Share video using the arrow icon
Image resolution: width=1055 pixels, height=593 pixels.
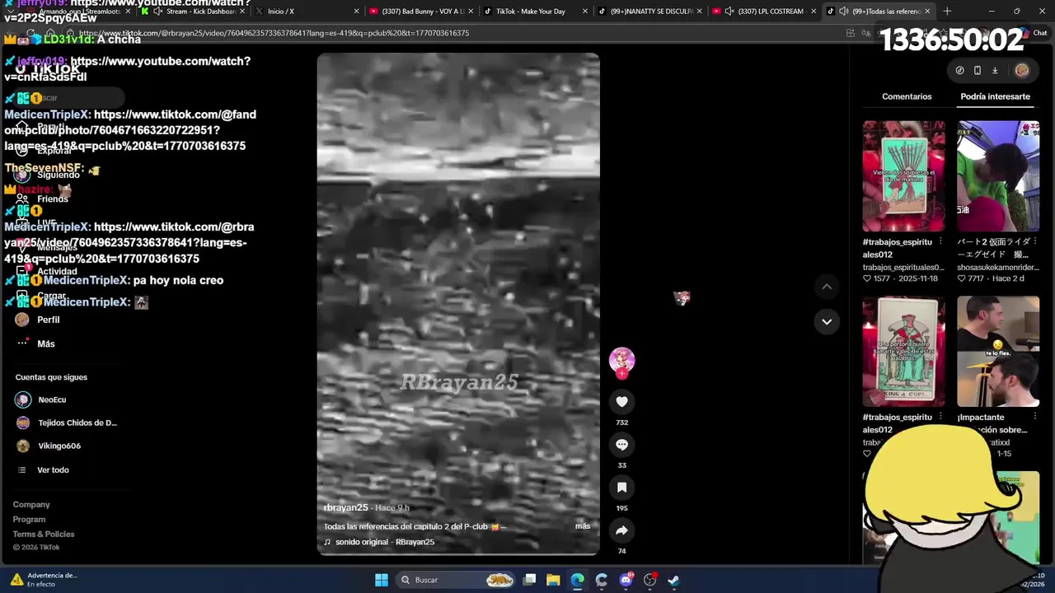pos(621,530)
